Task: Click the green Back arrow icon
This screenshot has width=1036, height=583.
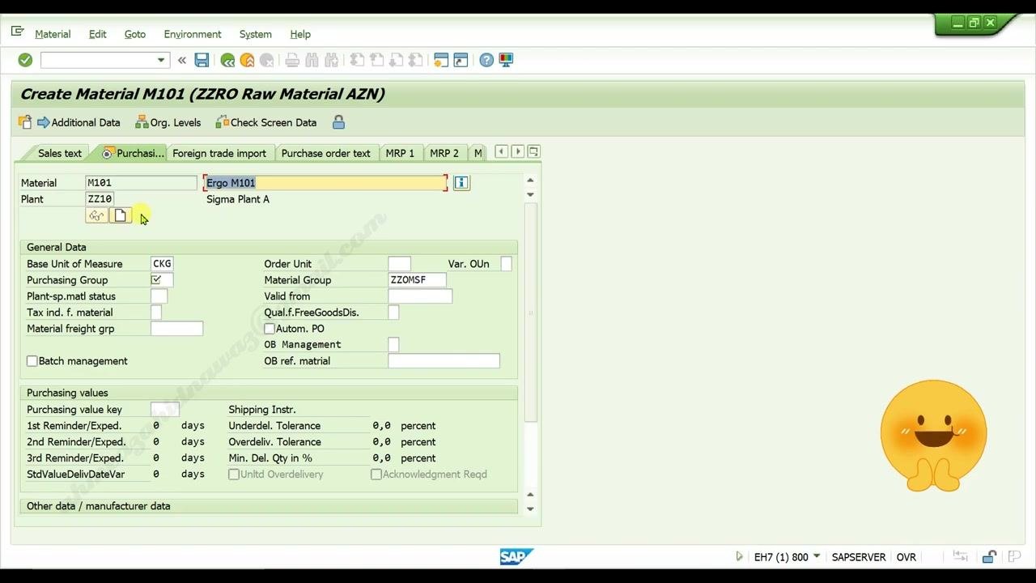Action: click(x=227, y=60)
